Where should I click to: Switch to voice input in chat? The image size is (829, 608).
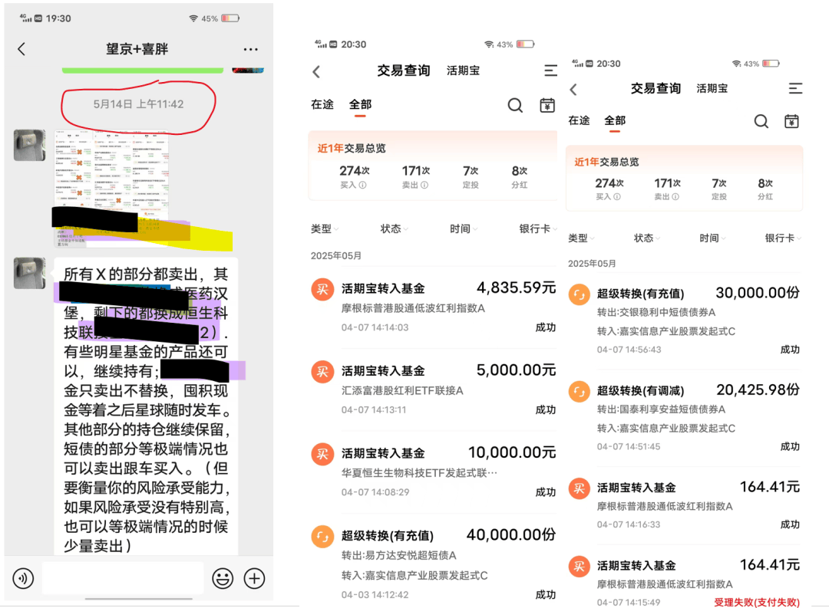23,578
